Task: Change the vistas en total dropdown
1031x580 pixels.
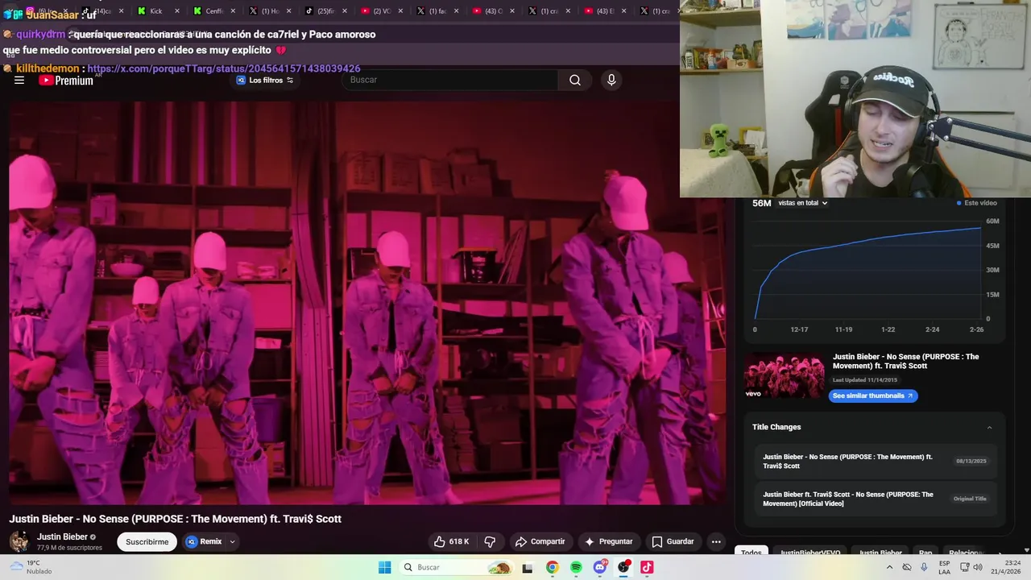Action: 802,203
